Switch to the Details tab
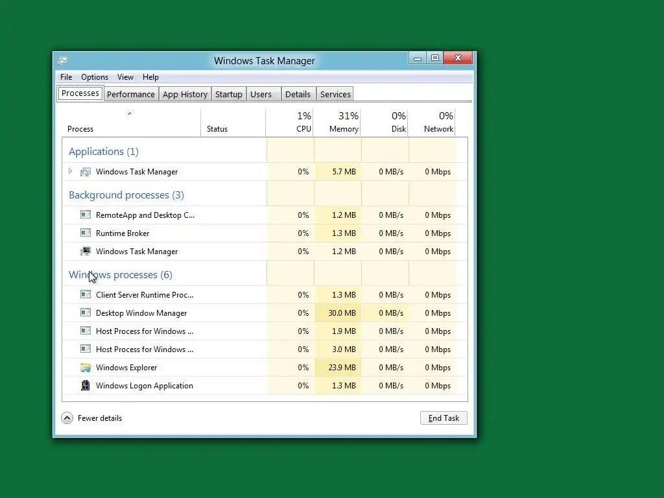Screen dimensions: 664x498 (298, 94)
